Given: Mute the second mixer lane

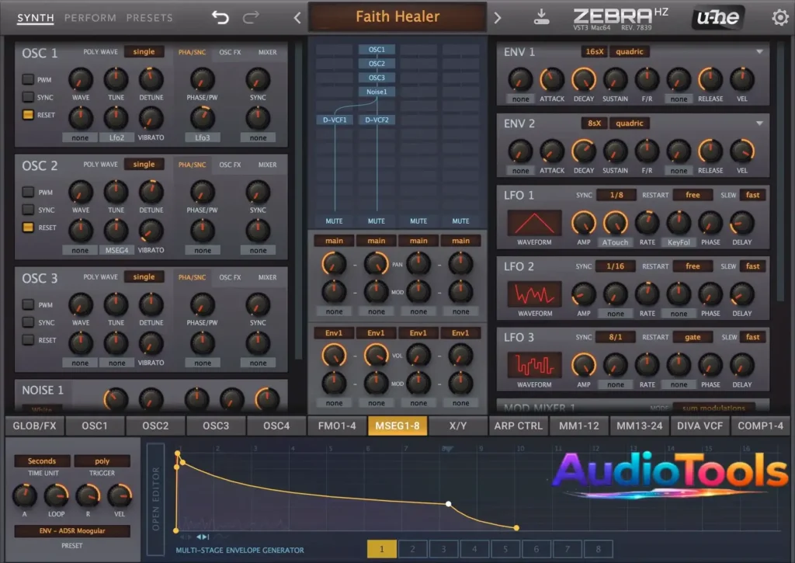Looking at the screenshot, I should (377, 221).
